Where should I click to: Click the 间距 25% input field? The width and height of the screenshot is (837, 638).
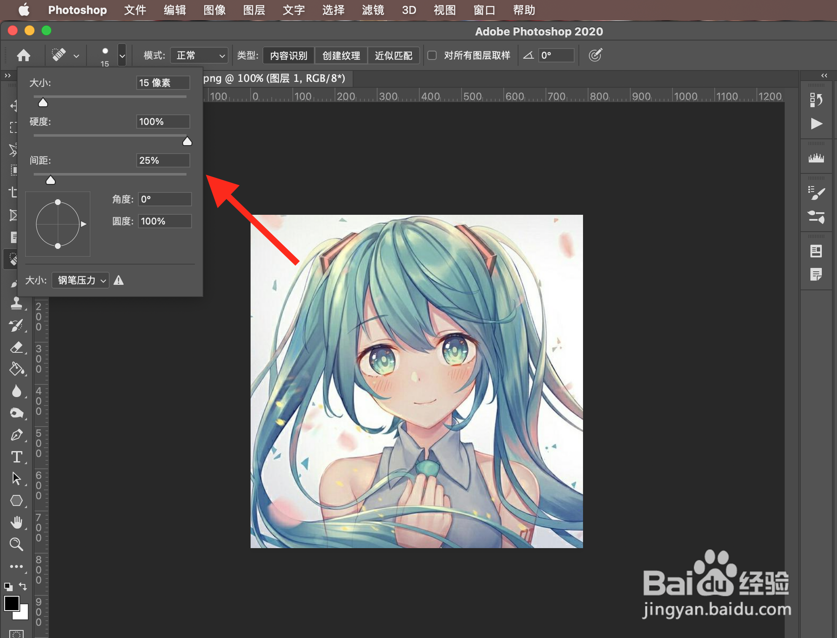point(163,160)
